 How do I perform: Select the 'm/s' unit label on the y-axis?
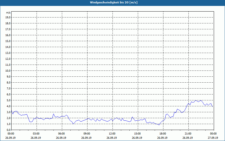[x=8, y=13]
